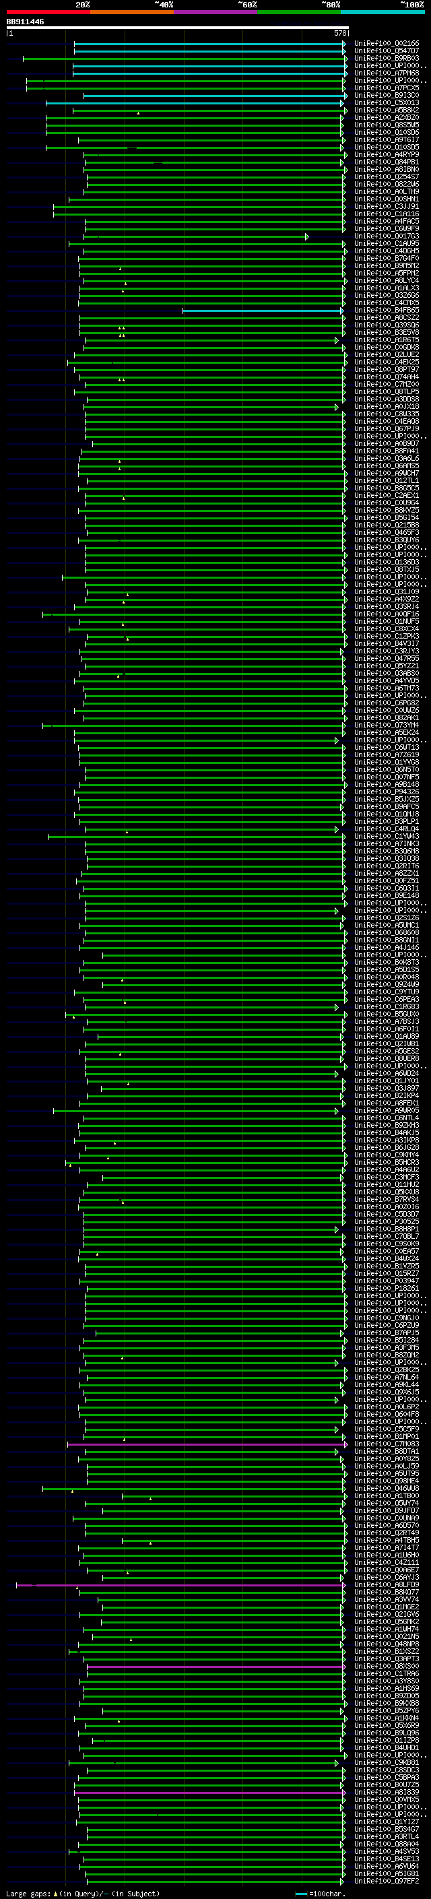Image resolution: width=431 pixels, height=1899 pixels.
Task: Click the white query ruler bar under BB911446
Action: (x=178, y=27)
